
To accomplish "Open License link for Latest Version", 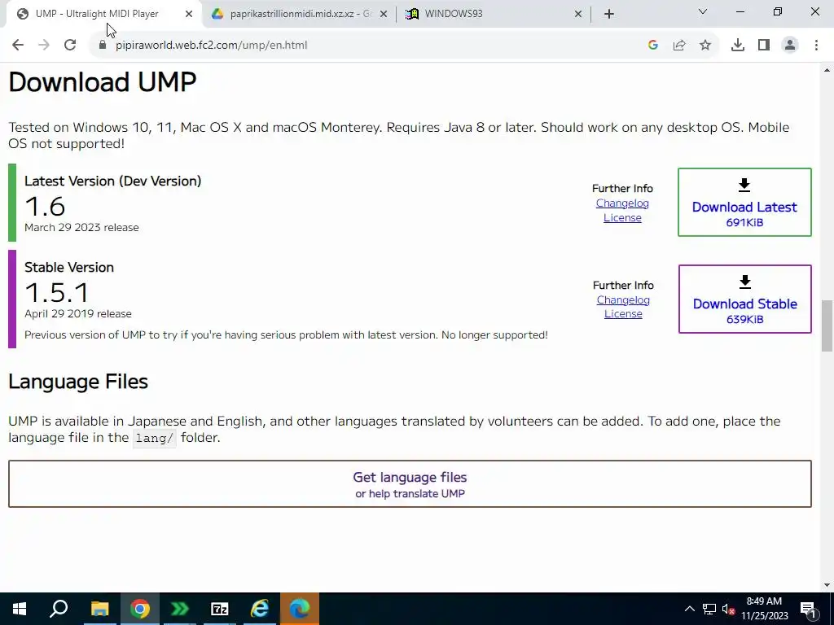I will 622,217.
